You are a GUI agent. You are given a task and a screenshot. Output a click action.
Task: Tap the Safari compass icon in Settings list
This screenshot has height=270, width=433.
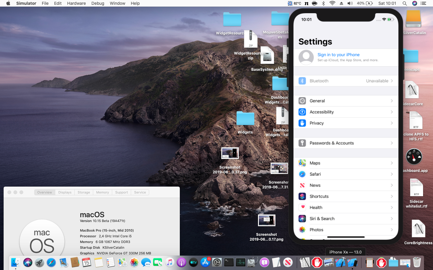(302, 174)
